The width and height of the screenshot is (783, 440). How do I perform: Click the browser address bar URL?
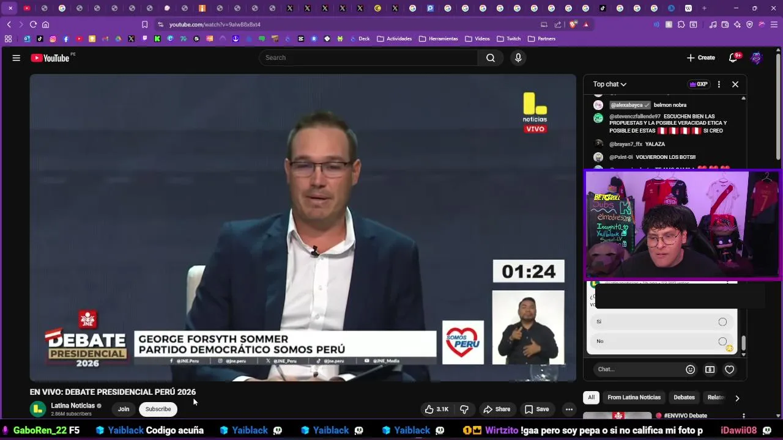(x=215, y=24)
